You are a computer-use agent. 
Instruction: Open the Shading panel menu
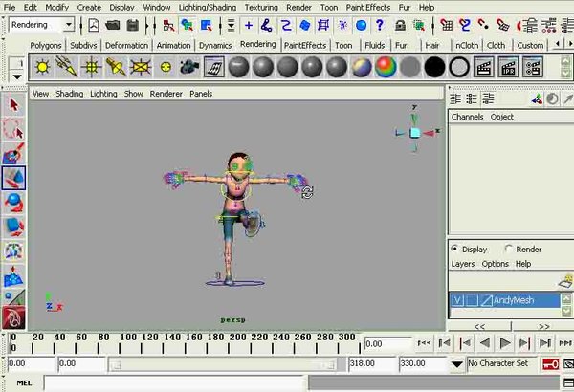tap(69, 94)
